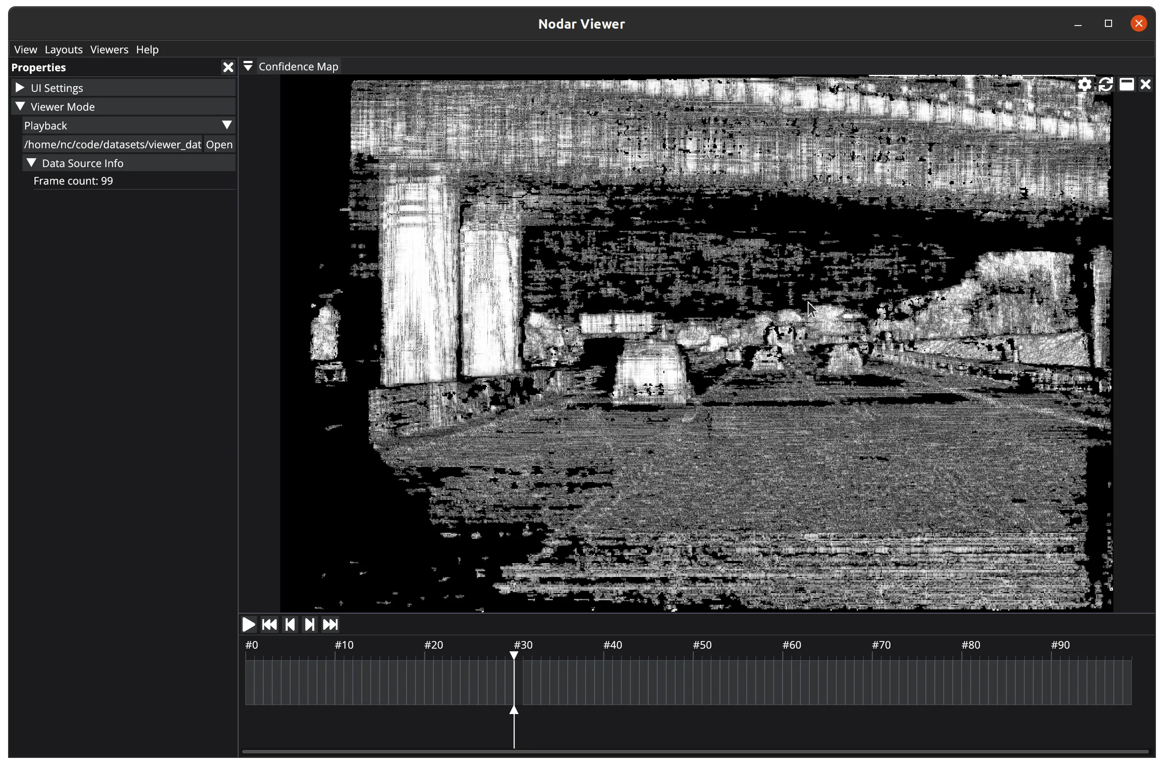Close the Confidence Map viewer pane
The image size is (1164, 766).
click(x=1145, y=85)
